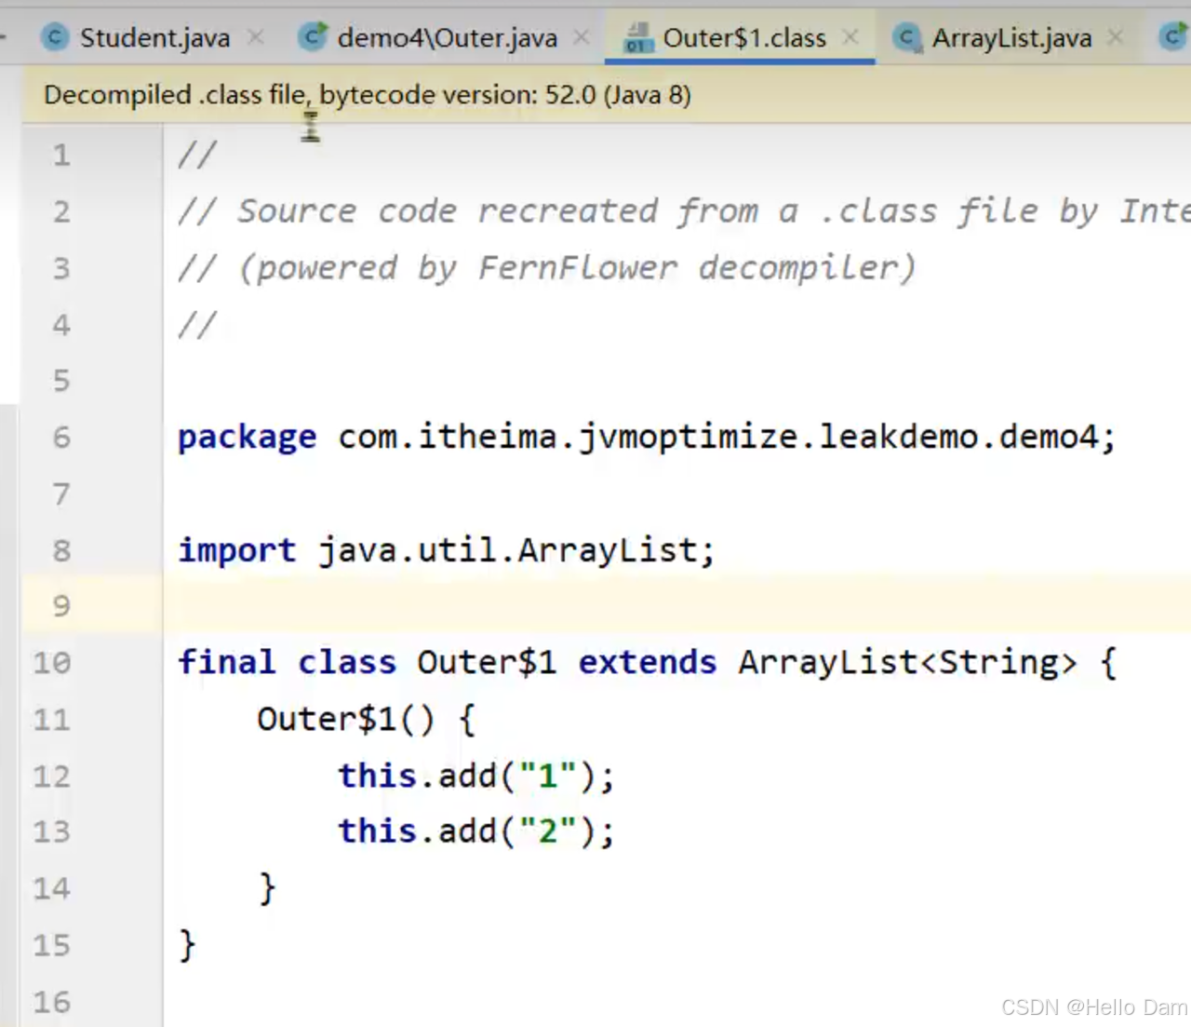Click the closing brace on line 14

pos(267,888)
